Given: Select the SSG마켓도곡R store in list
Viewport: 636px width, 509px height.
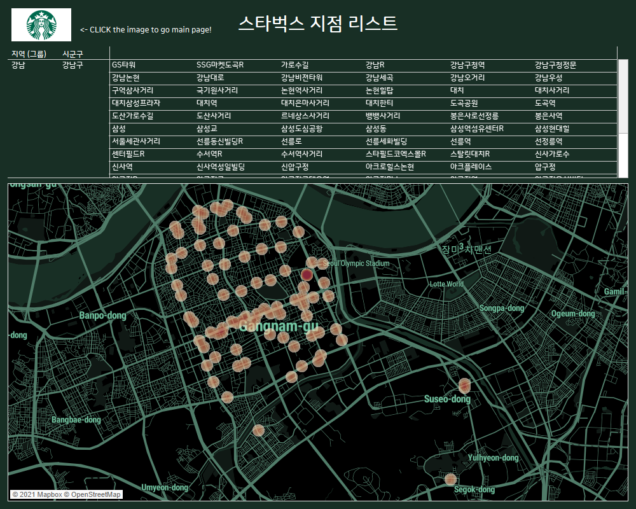Looking at the screenshot, I should click(x=220, y=65).
